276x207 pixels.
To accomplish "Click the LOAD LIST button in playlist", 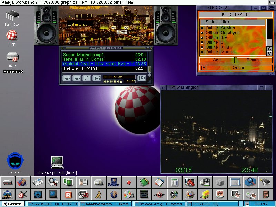I will pyautogui.click(x=141, y=78).
